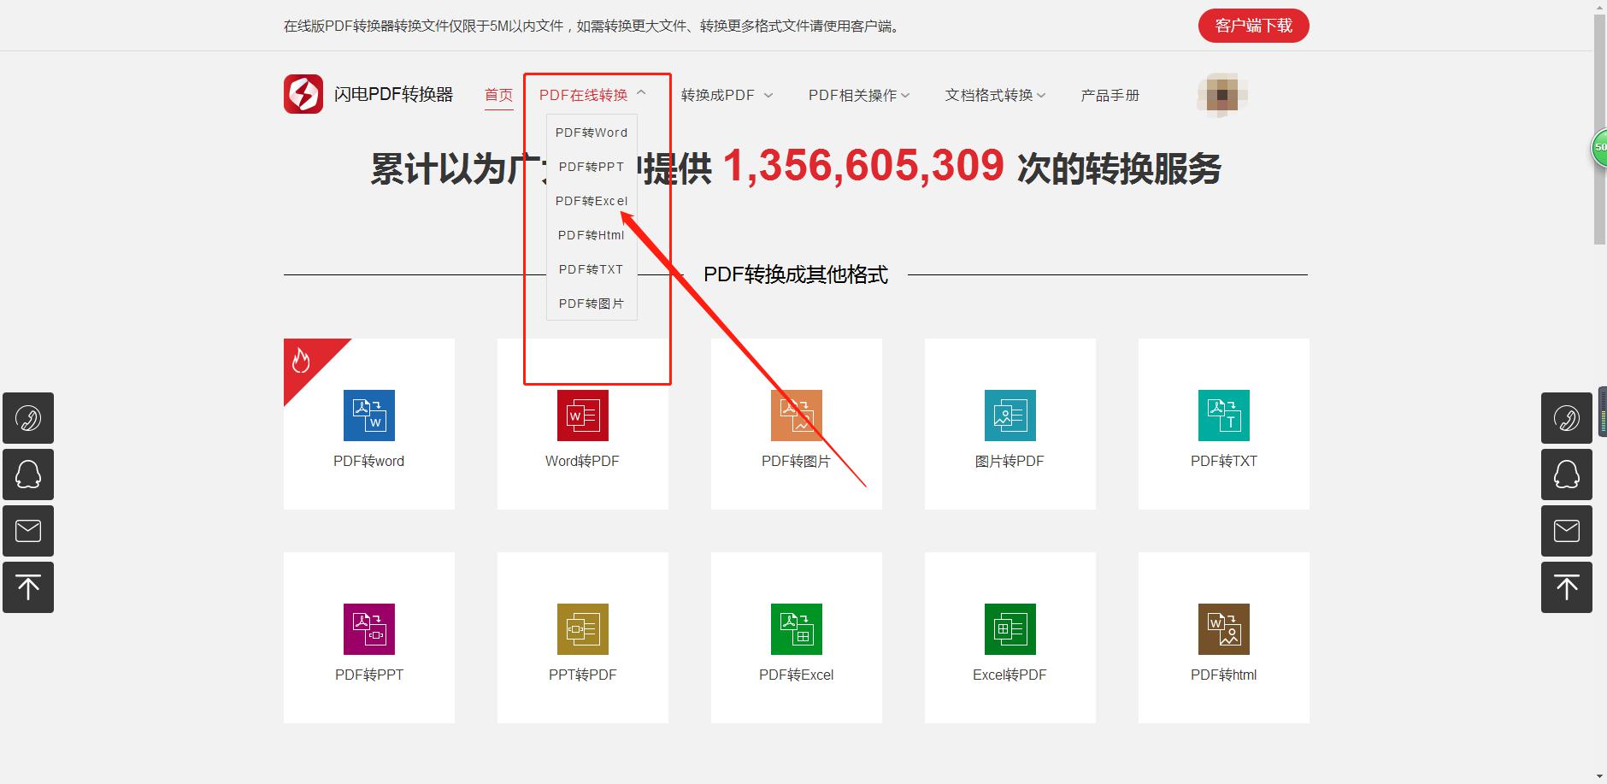Open QQ chat from right sidebar
The height and width of the screenshot is (784, 1607).
coord(1566,475)
